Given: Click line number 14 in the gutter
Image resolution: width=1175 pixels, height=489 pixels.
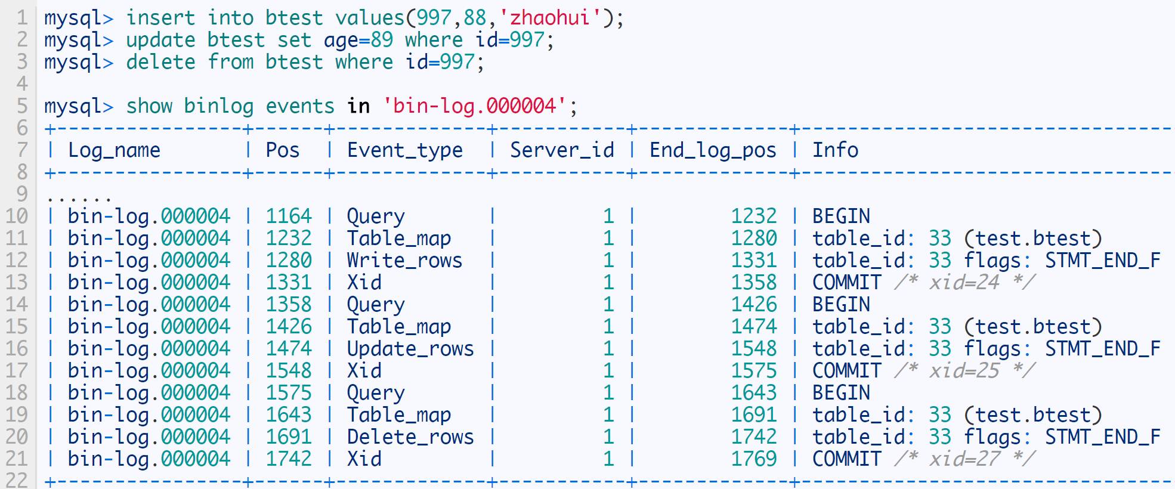Looking at the screenshot, I should (17, 305).
